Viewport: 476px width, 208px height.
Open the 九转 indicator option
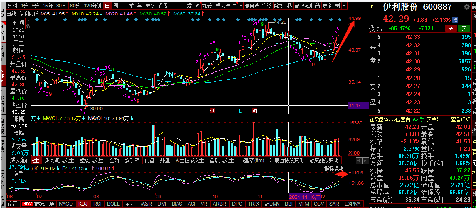[x=207, y=6]
